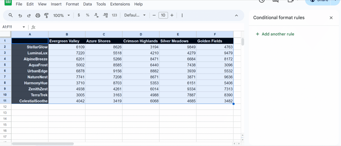Format as percent
This screenshot has width=341, height=146.
[x=88, y=15]
